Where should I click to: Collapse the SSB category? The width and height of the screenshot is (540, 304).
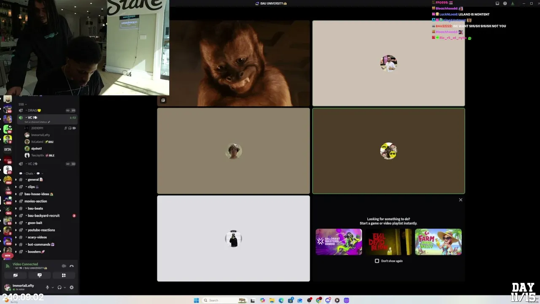(22, 104)
